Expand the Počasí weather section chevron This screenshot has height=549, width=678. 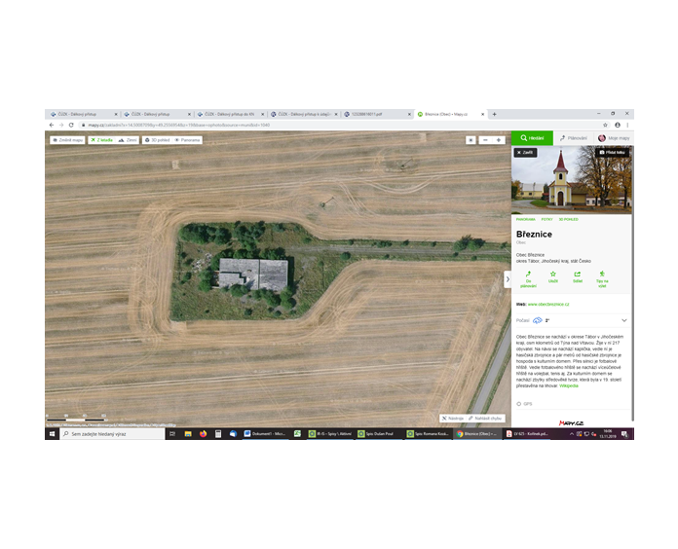tap(624, 320)
